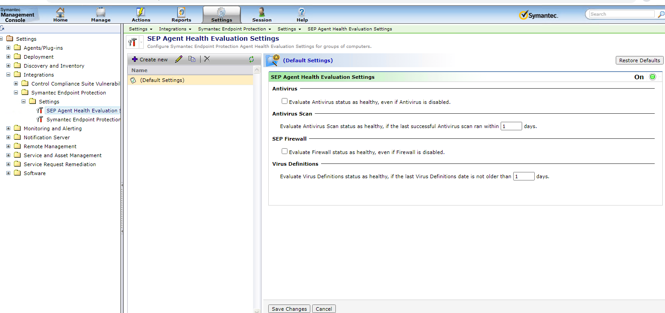Expand Discovery and Inventory node
665x313 pixels.
pos(8,66)
